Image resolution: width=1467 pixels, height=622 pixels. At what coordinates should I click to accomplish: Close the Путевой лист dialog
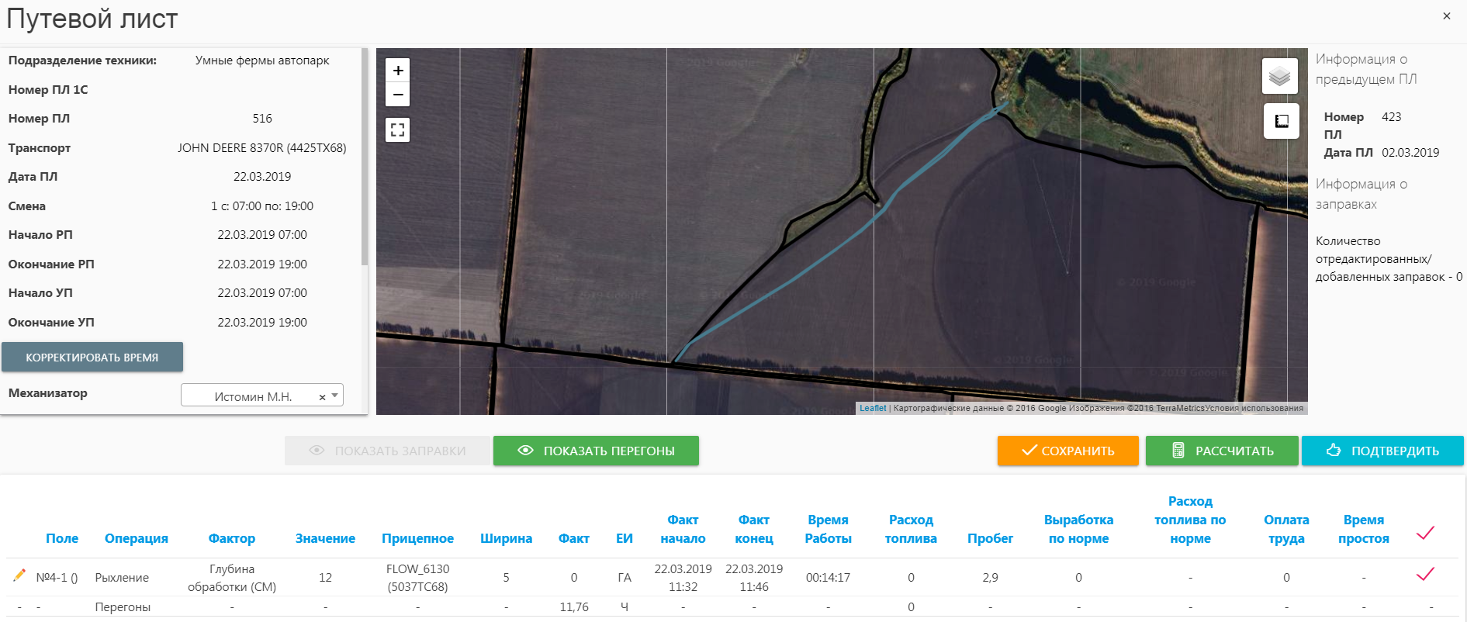coord(1447,16)
